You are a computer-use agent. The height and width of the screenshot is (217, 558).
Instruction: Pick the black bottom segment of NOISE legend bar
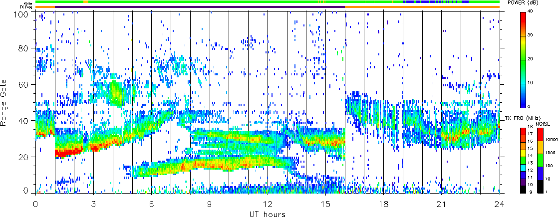point(539,187)
